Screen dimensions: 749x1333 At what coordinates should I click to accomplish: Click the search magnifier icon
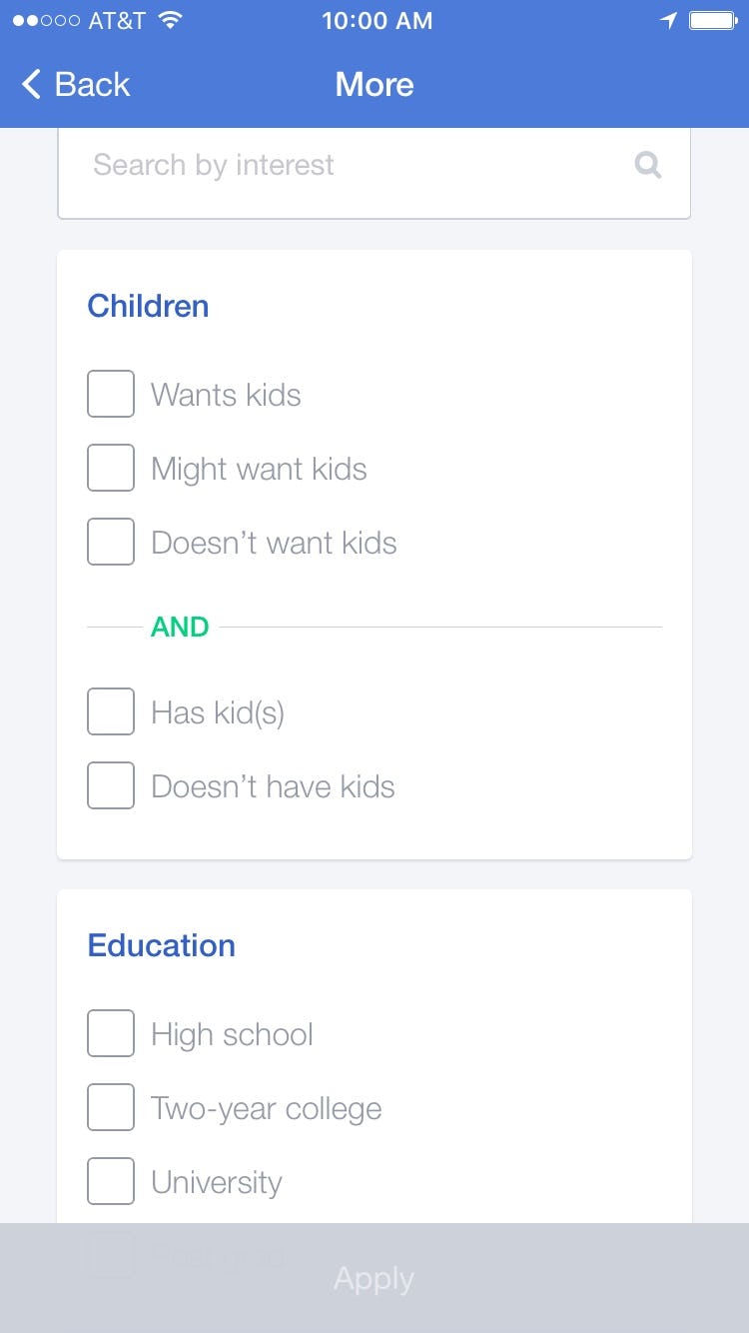coord(648,165)
